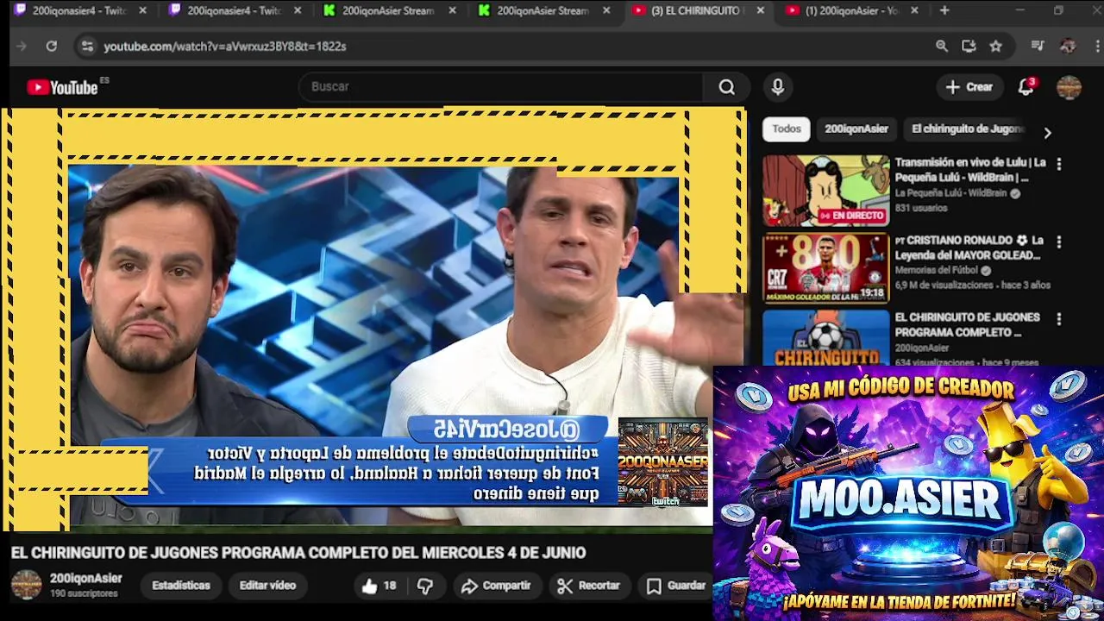The height and width of the screenshot is (621, 1104).
Task: Open the site information icon in address bar
Action: (x=86, y=47)
